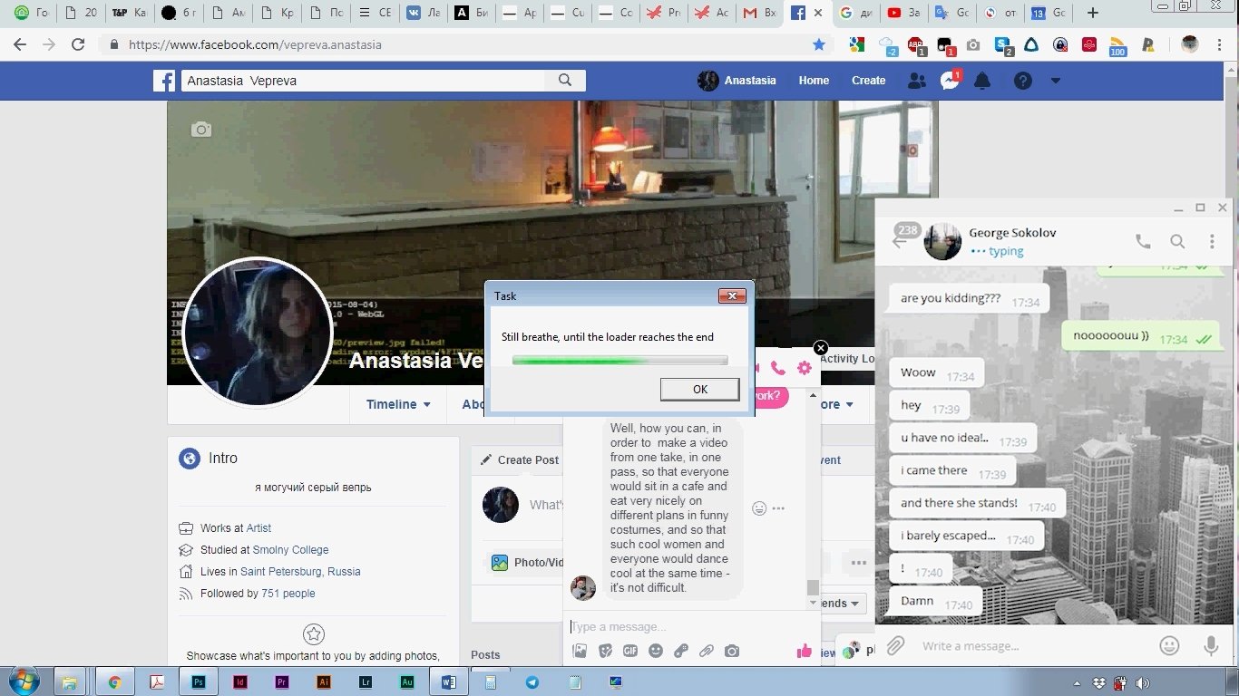Viewport: 1239px width, 696px height.
Task: Bookmark page with the star icon
Action: (819, 44)
